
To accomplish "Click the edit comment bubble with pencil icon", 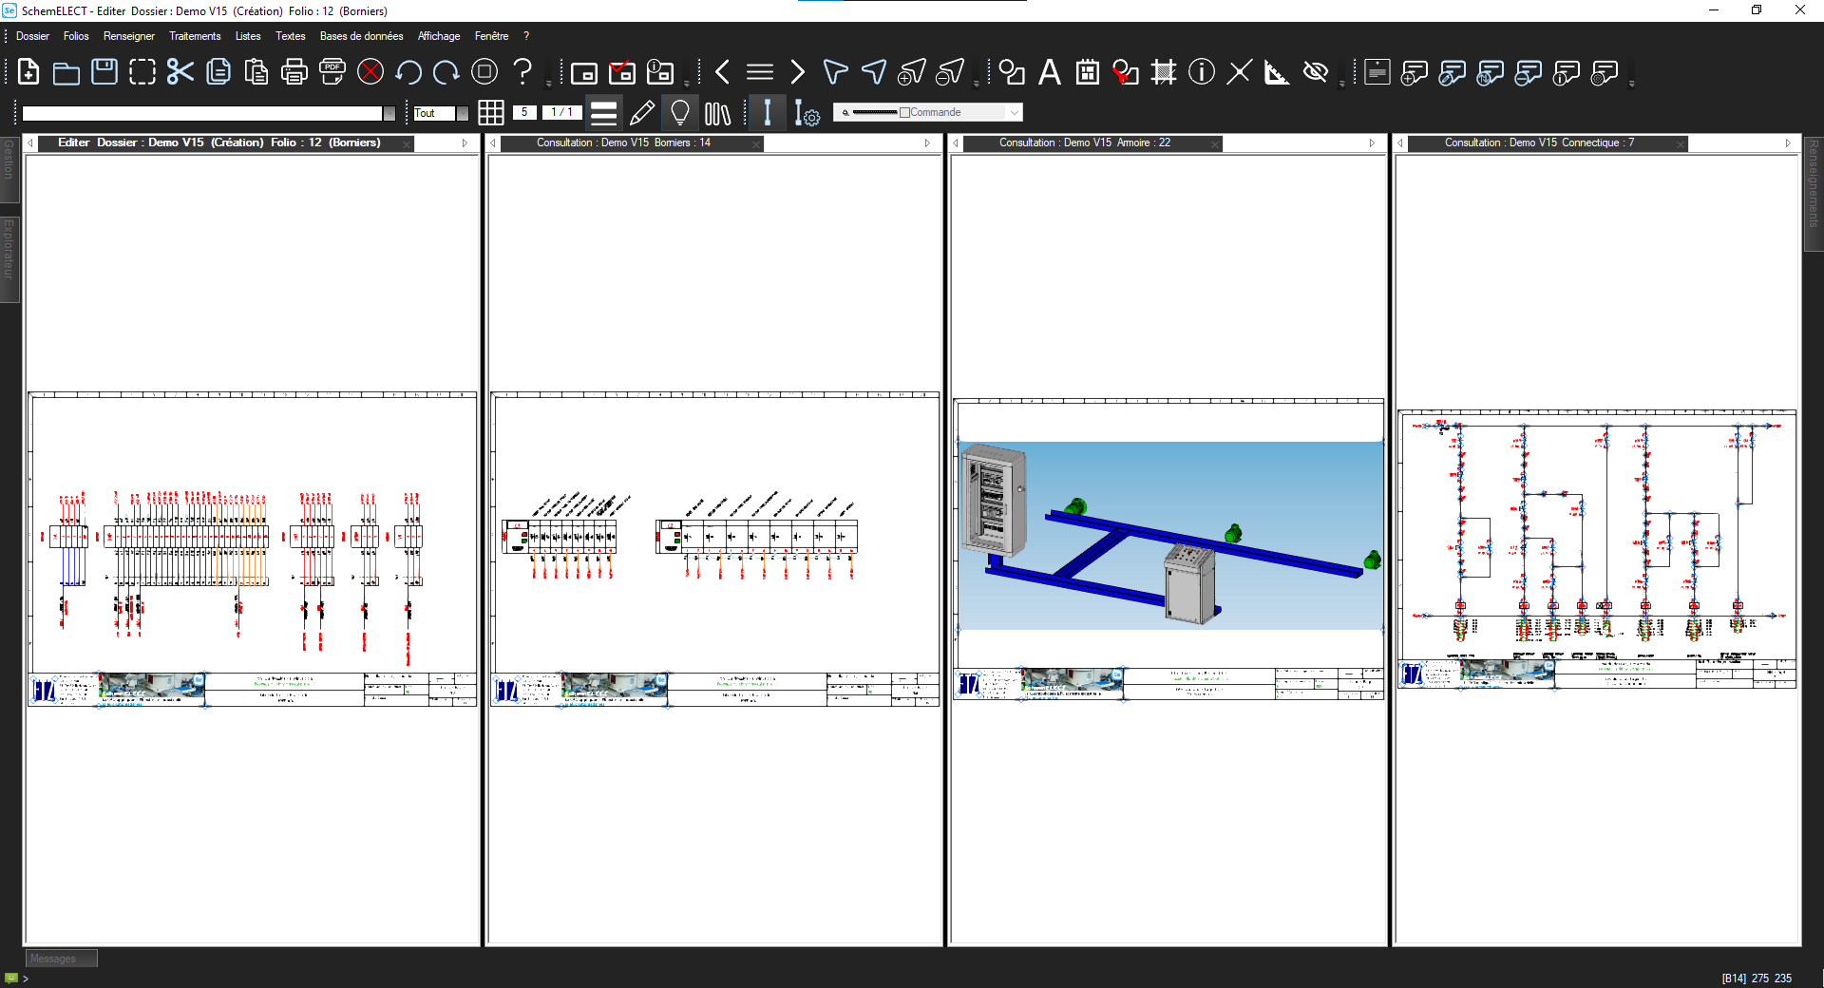I will point(1453,72).
